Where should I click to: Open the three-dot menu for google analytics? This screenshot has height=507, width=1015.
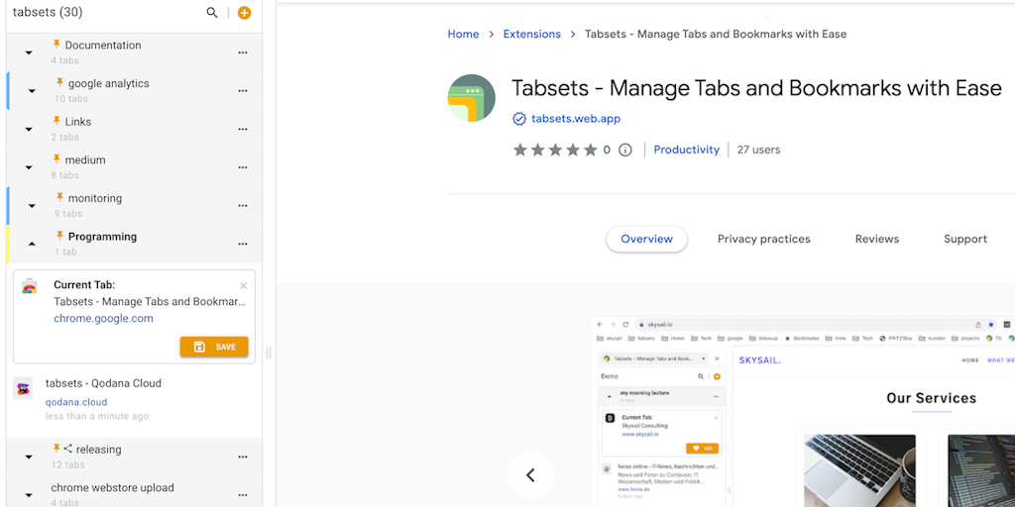pyautogui.click(x=243, y=91)
